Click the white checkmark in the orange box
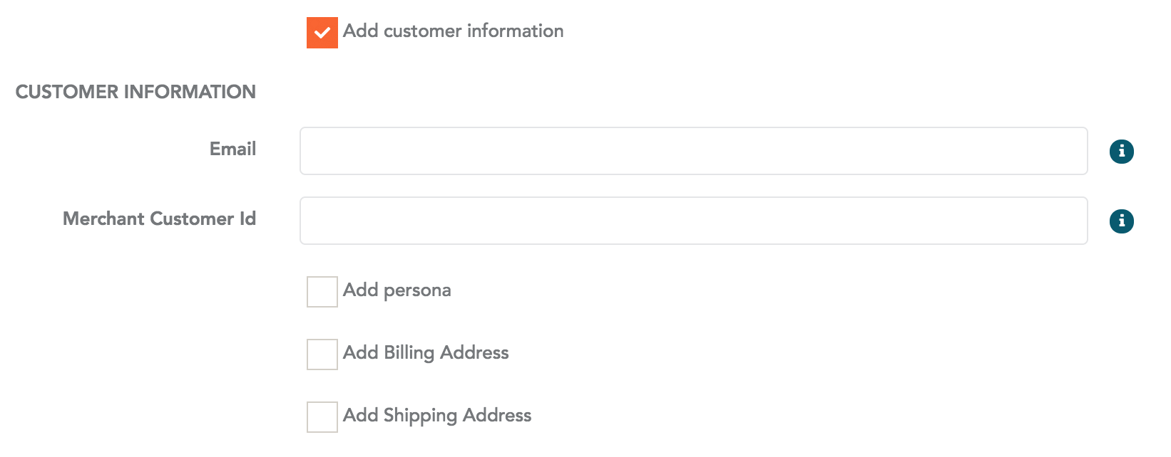Image resolution: width=1171 pixels, height=457 pixels. tap(322, 33)
